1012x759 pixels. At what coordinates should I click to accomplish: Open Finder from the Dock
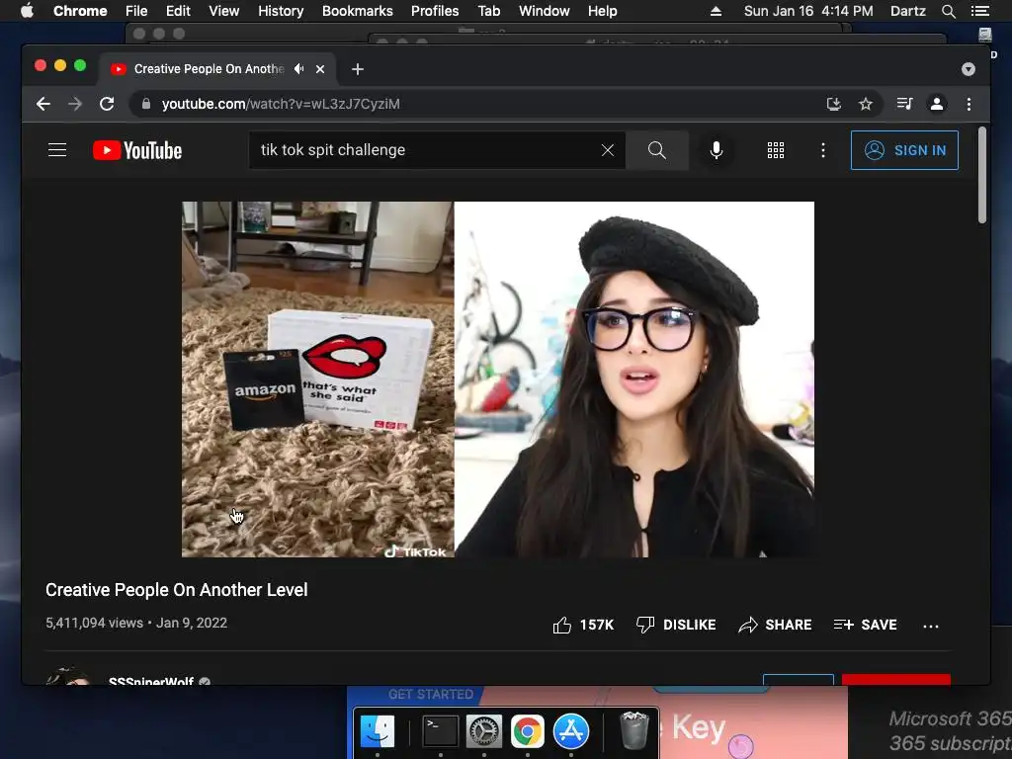377,732
